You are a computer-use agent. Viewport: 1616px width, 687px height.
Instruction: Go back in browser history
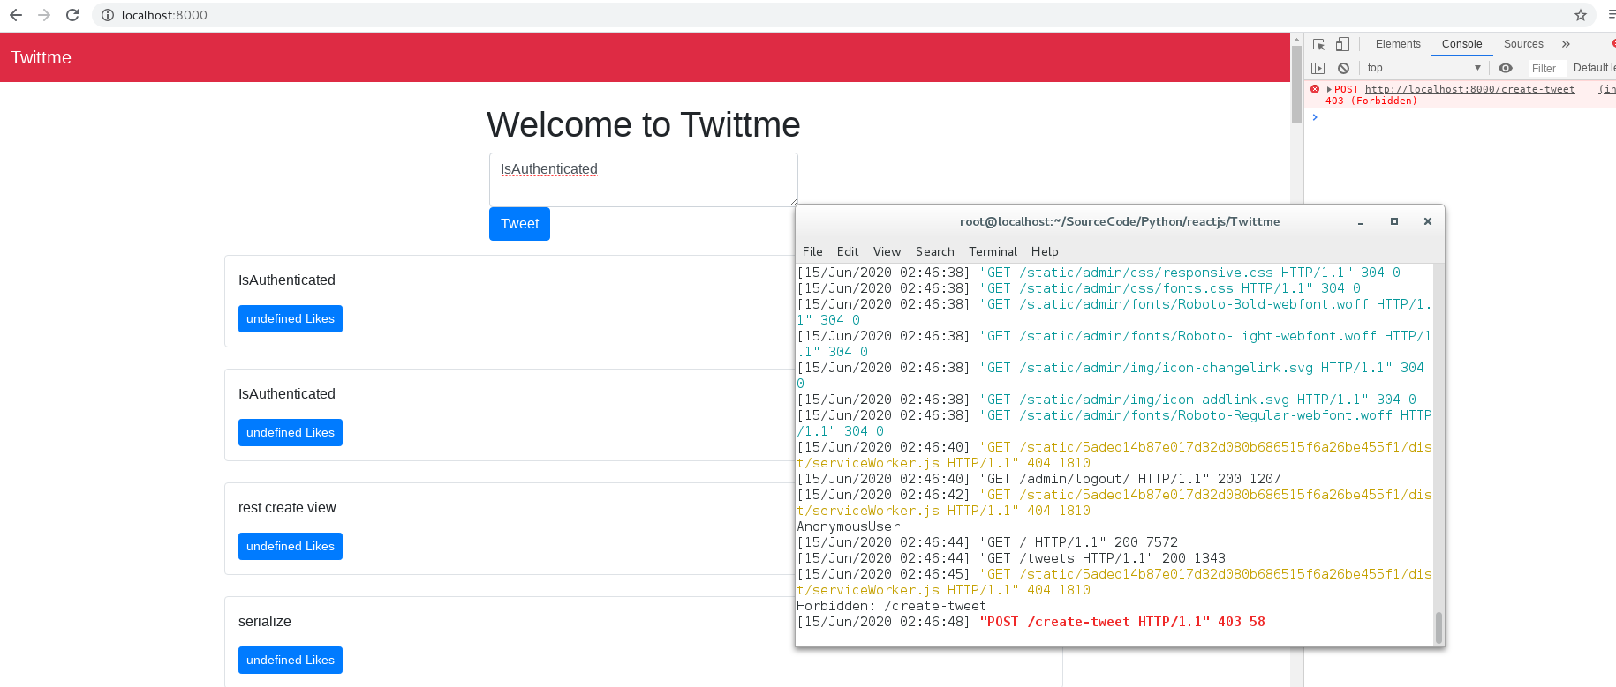[x=16, y=15]
